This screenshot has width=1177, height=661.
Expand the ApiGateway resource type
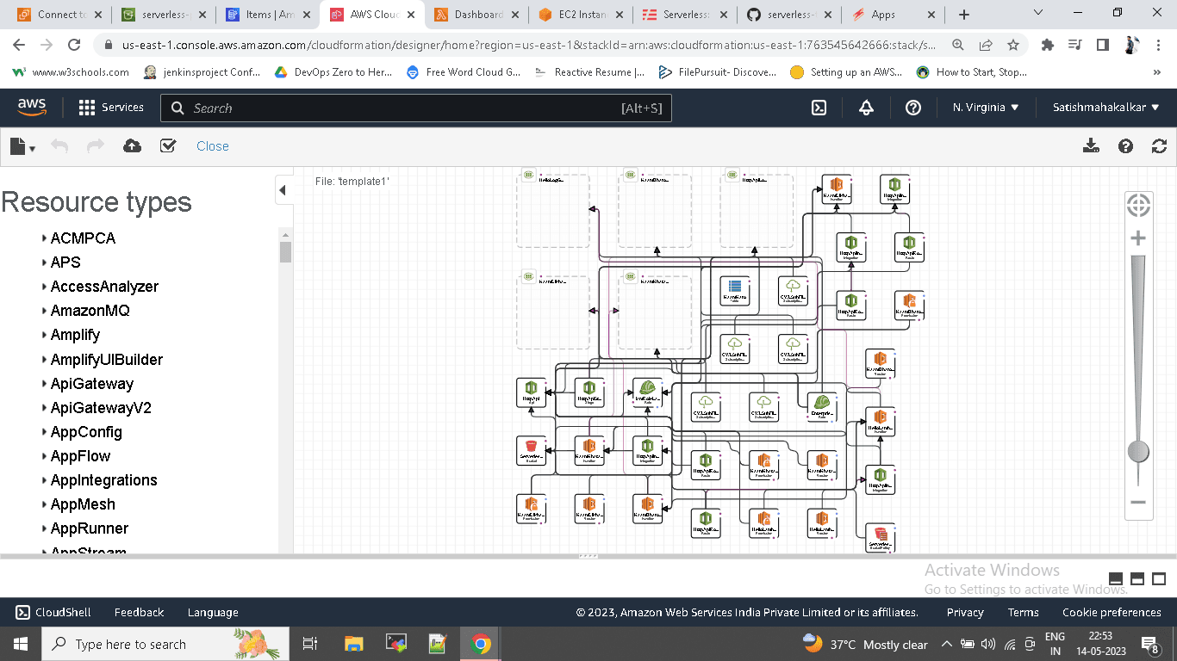[x=91, y=384]
